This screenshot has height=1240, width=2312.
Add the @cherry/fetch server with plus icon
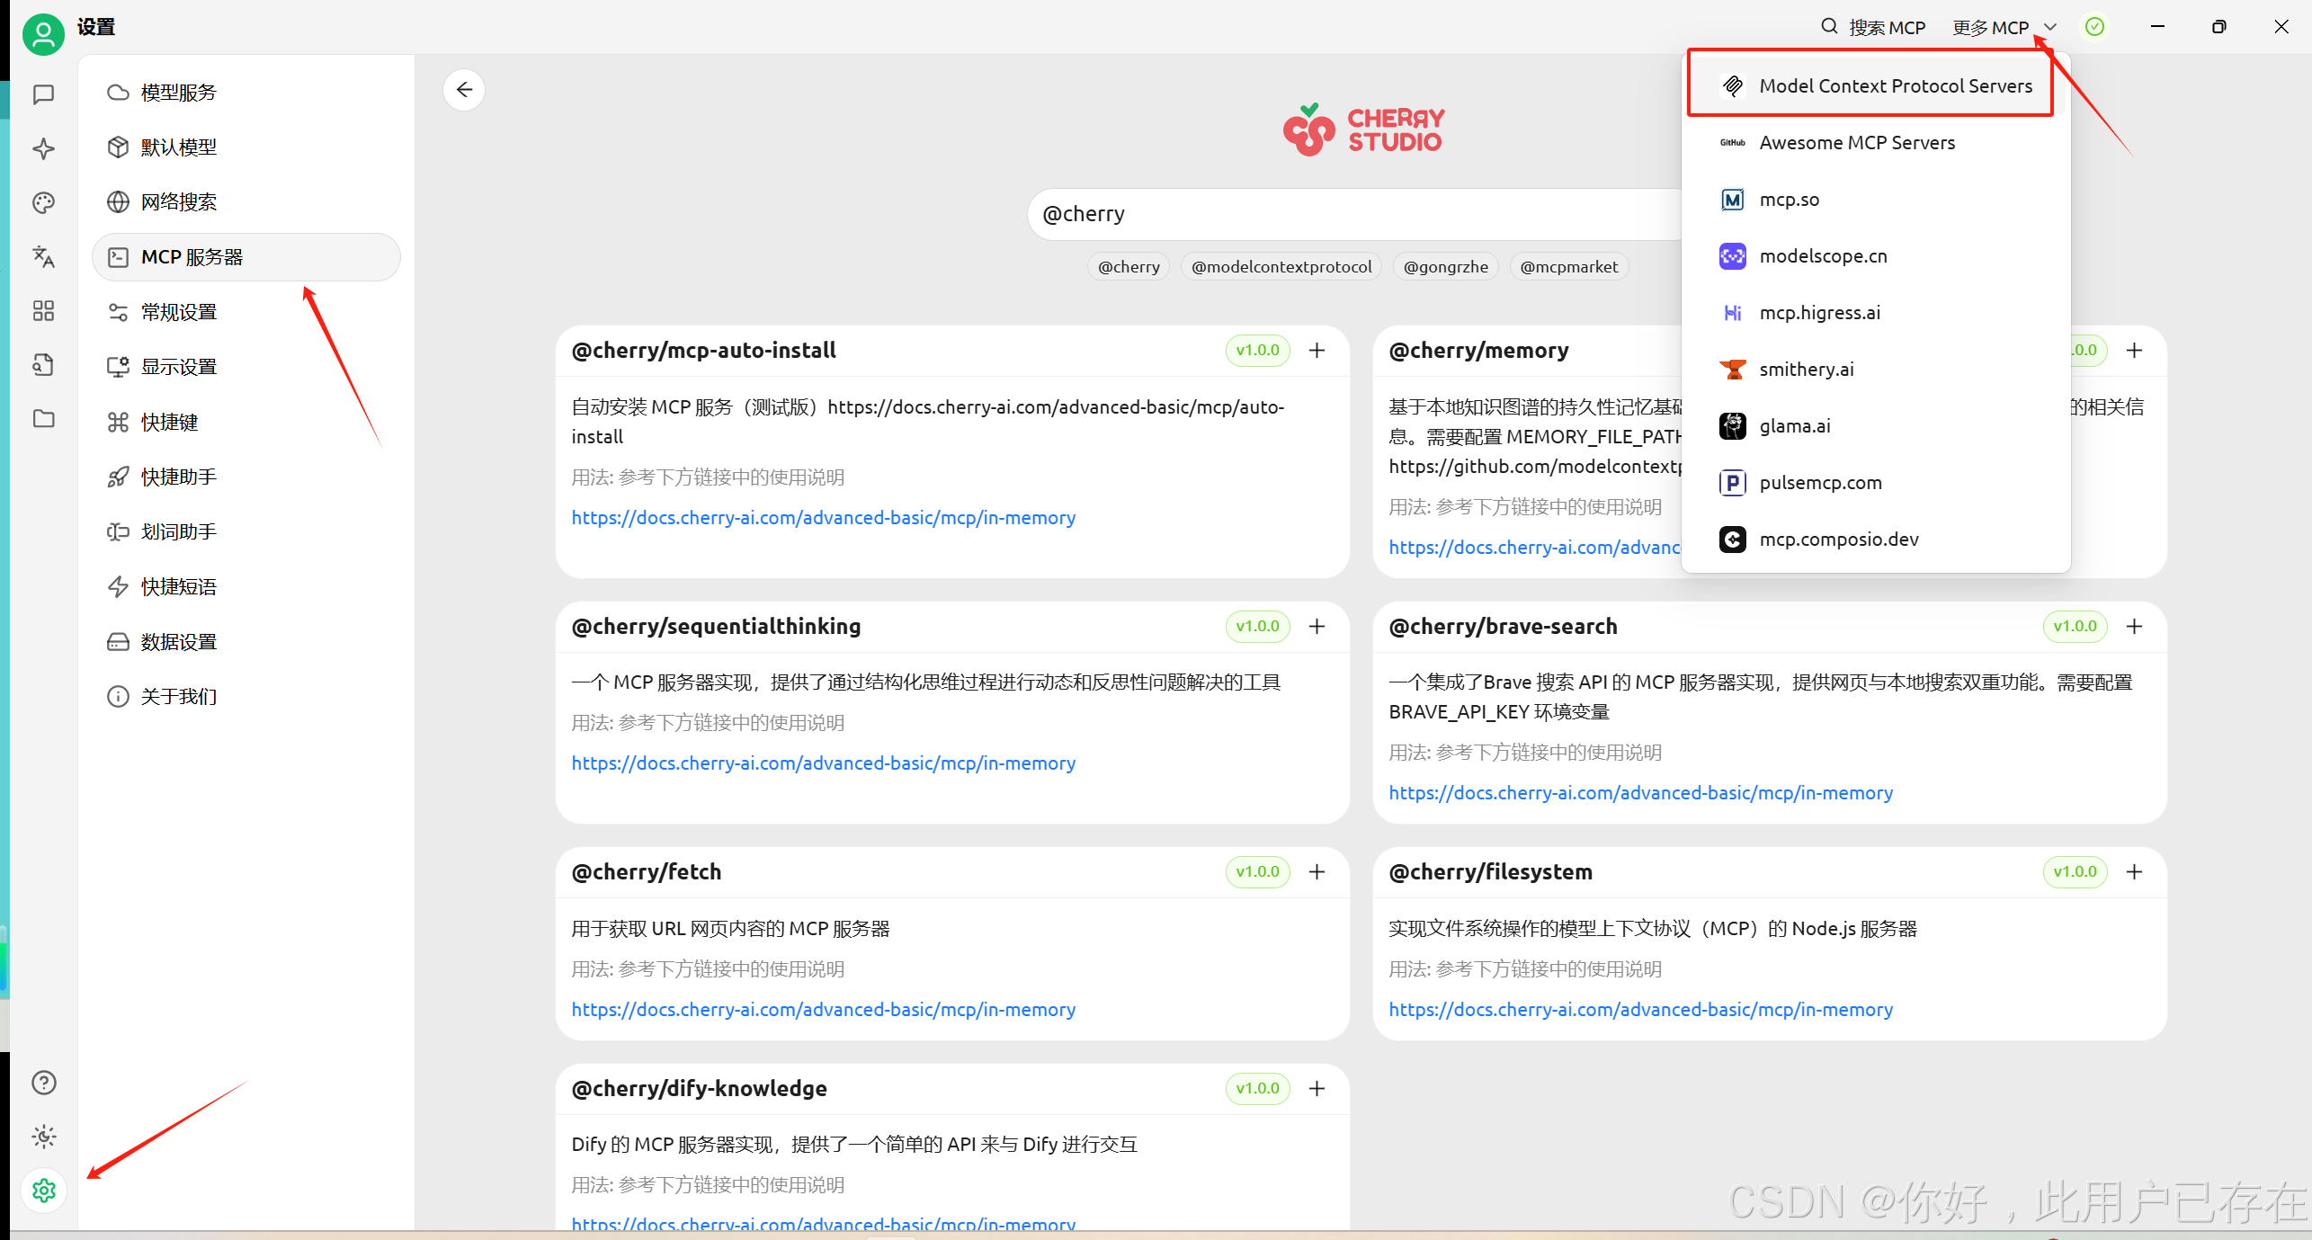1317,871
